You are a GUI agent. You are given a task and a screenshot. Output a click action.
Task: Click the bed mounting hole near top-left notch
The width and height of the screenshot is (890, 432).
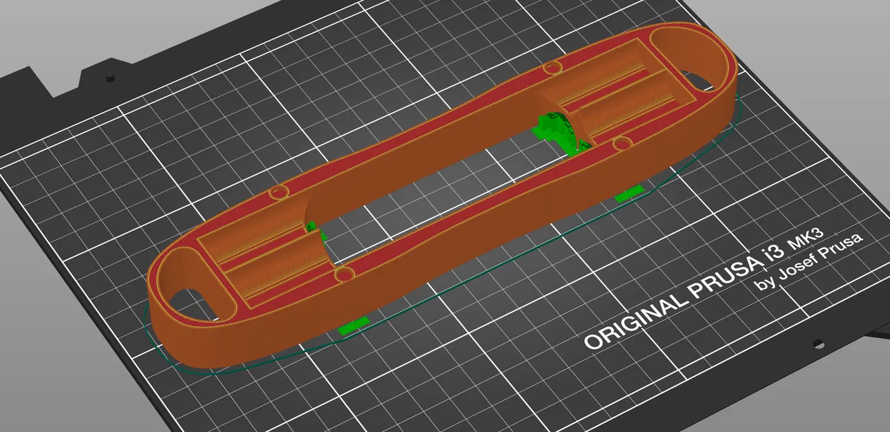pyautogui.click(x=108, y=78)
